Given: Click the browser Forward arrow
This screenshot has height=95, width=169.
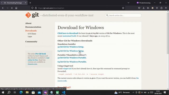Looking at the screenshot, I should tap(7, 8).
